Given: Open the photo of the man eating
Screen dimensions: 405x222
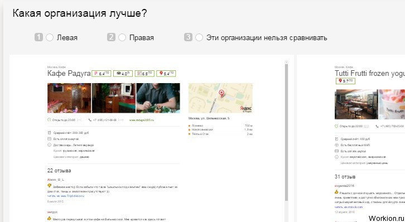Looking at the screenshot, I should tap(158, 98).
